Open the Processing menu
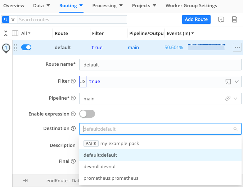 [x=107, y=6]
